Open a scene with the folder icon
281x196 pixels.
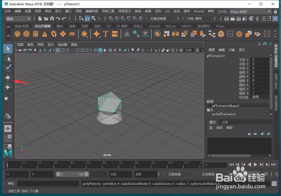(x=46, y=18)
